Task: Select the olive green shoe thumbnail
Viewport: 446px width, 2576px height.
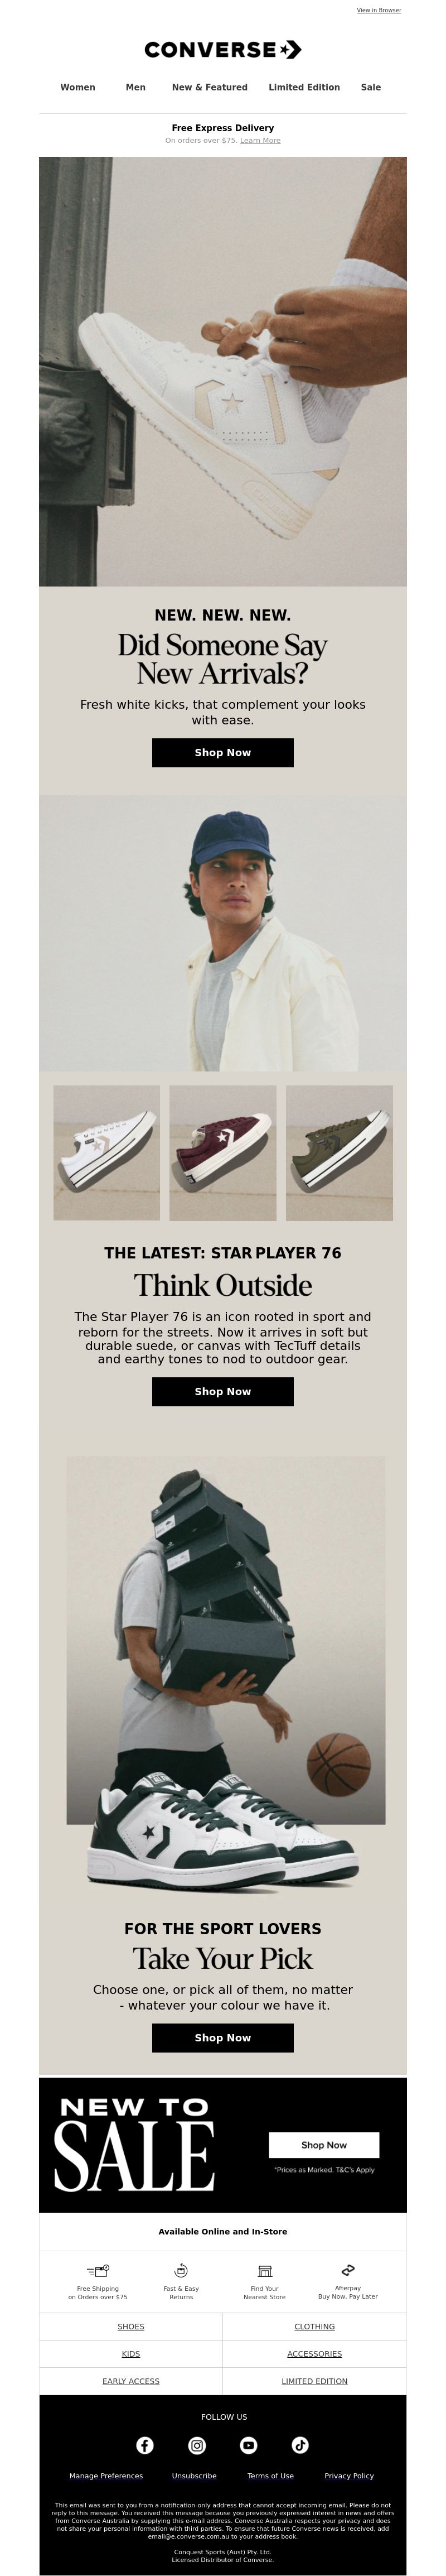Action: click(339, 1153)
